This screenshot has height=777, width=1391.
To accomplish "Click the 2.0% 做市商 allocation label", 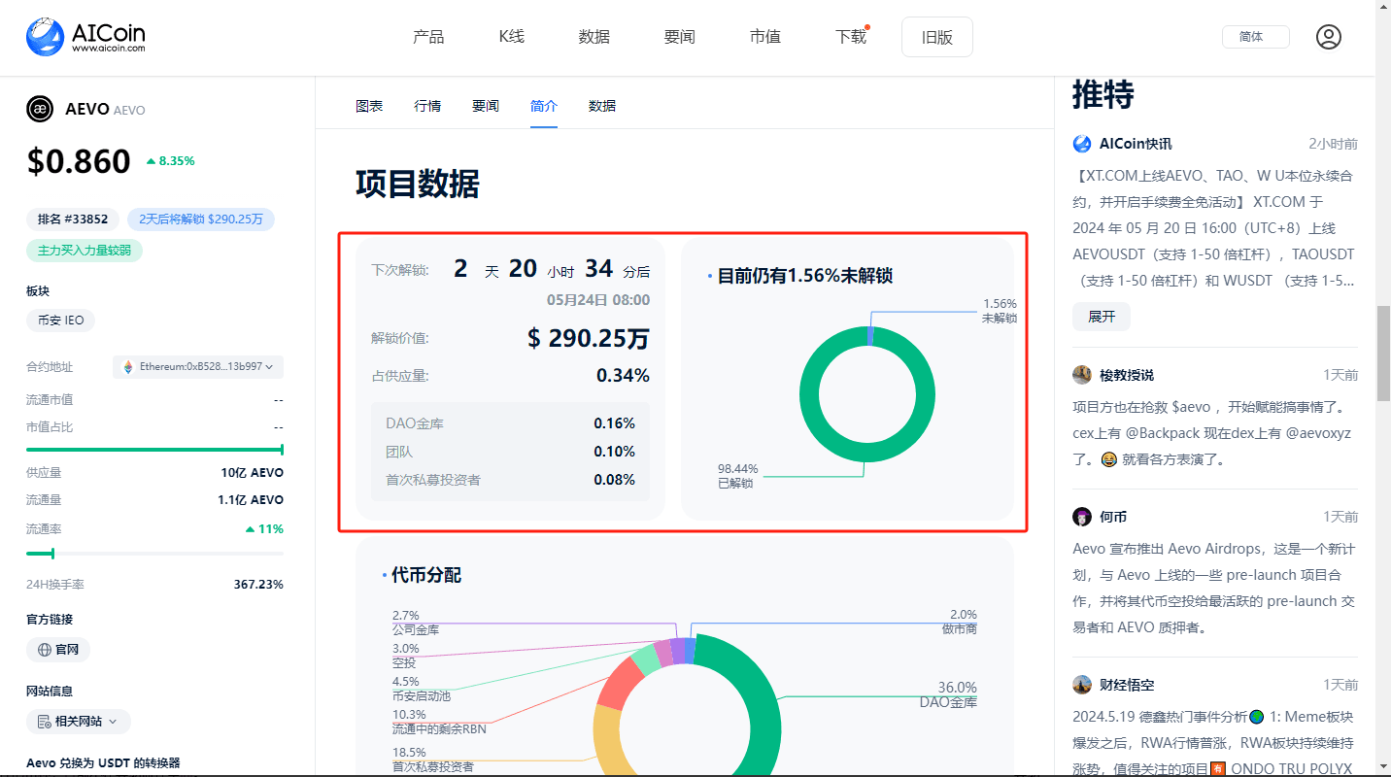I will [959, 622].
